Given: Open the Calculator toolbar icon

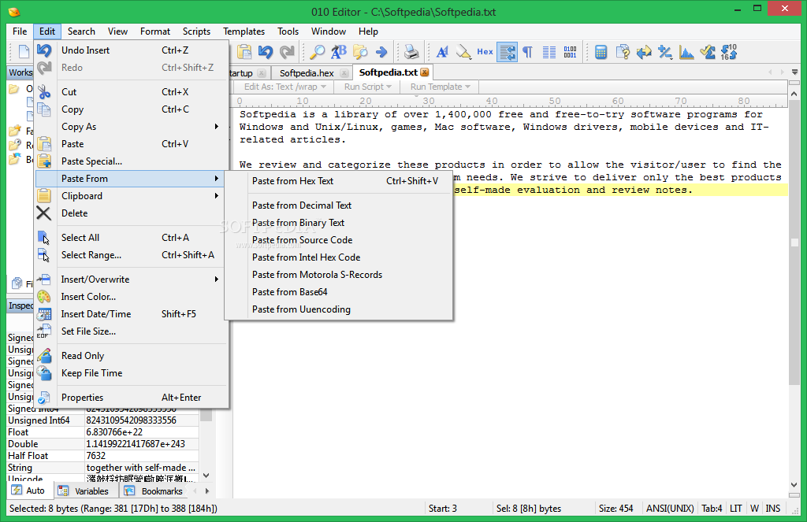Looking at the screenshot, I should pos(601,52).
